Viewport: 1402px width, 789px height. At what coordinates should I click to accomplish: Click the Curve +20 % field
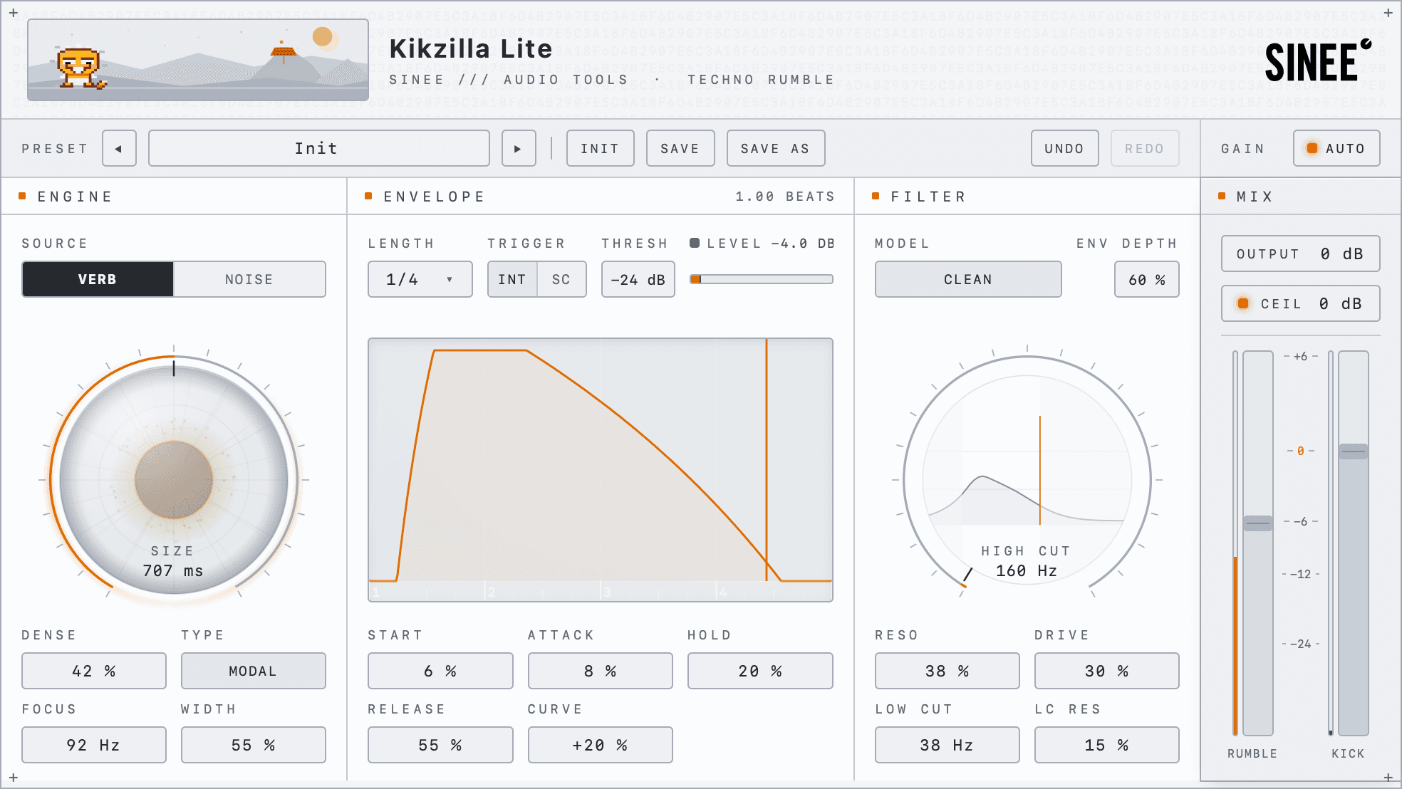pos(601,745)
